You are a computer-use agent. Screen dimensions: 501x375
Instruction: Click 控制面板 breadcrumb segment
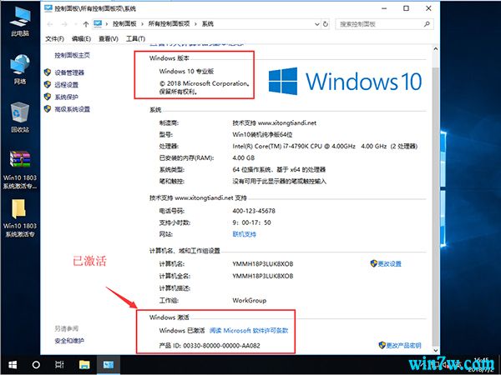124,24
